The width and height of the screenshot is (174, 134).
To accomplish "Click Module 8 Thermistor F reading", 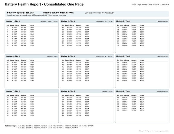I will (x=107, y=91).
